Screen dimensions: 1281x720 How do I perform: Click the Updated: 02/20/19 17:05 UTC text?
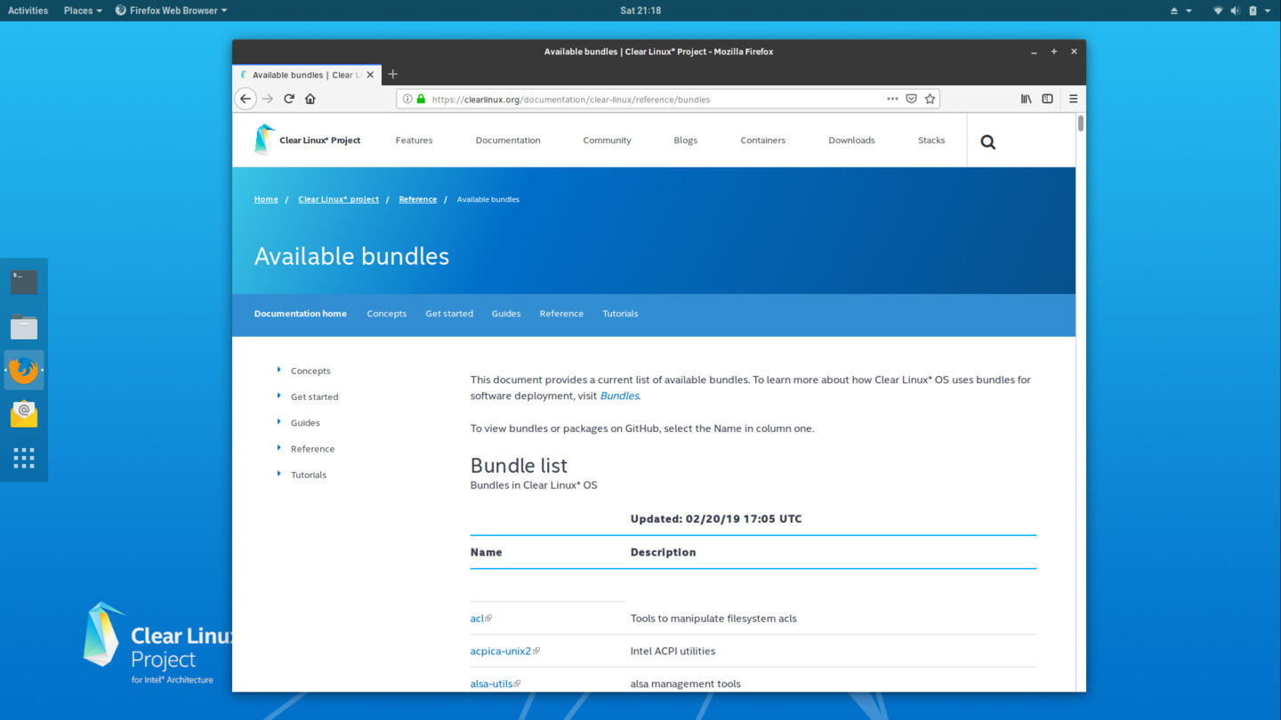(716, 519)
